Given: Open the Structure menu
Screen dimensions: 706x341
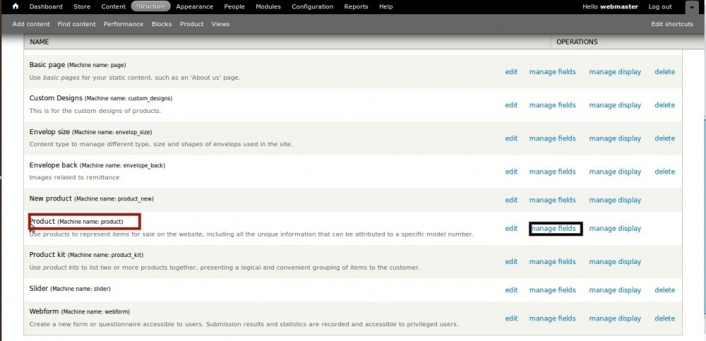Looking at the screenshot, I should pos(150,7).
